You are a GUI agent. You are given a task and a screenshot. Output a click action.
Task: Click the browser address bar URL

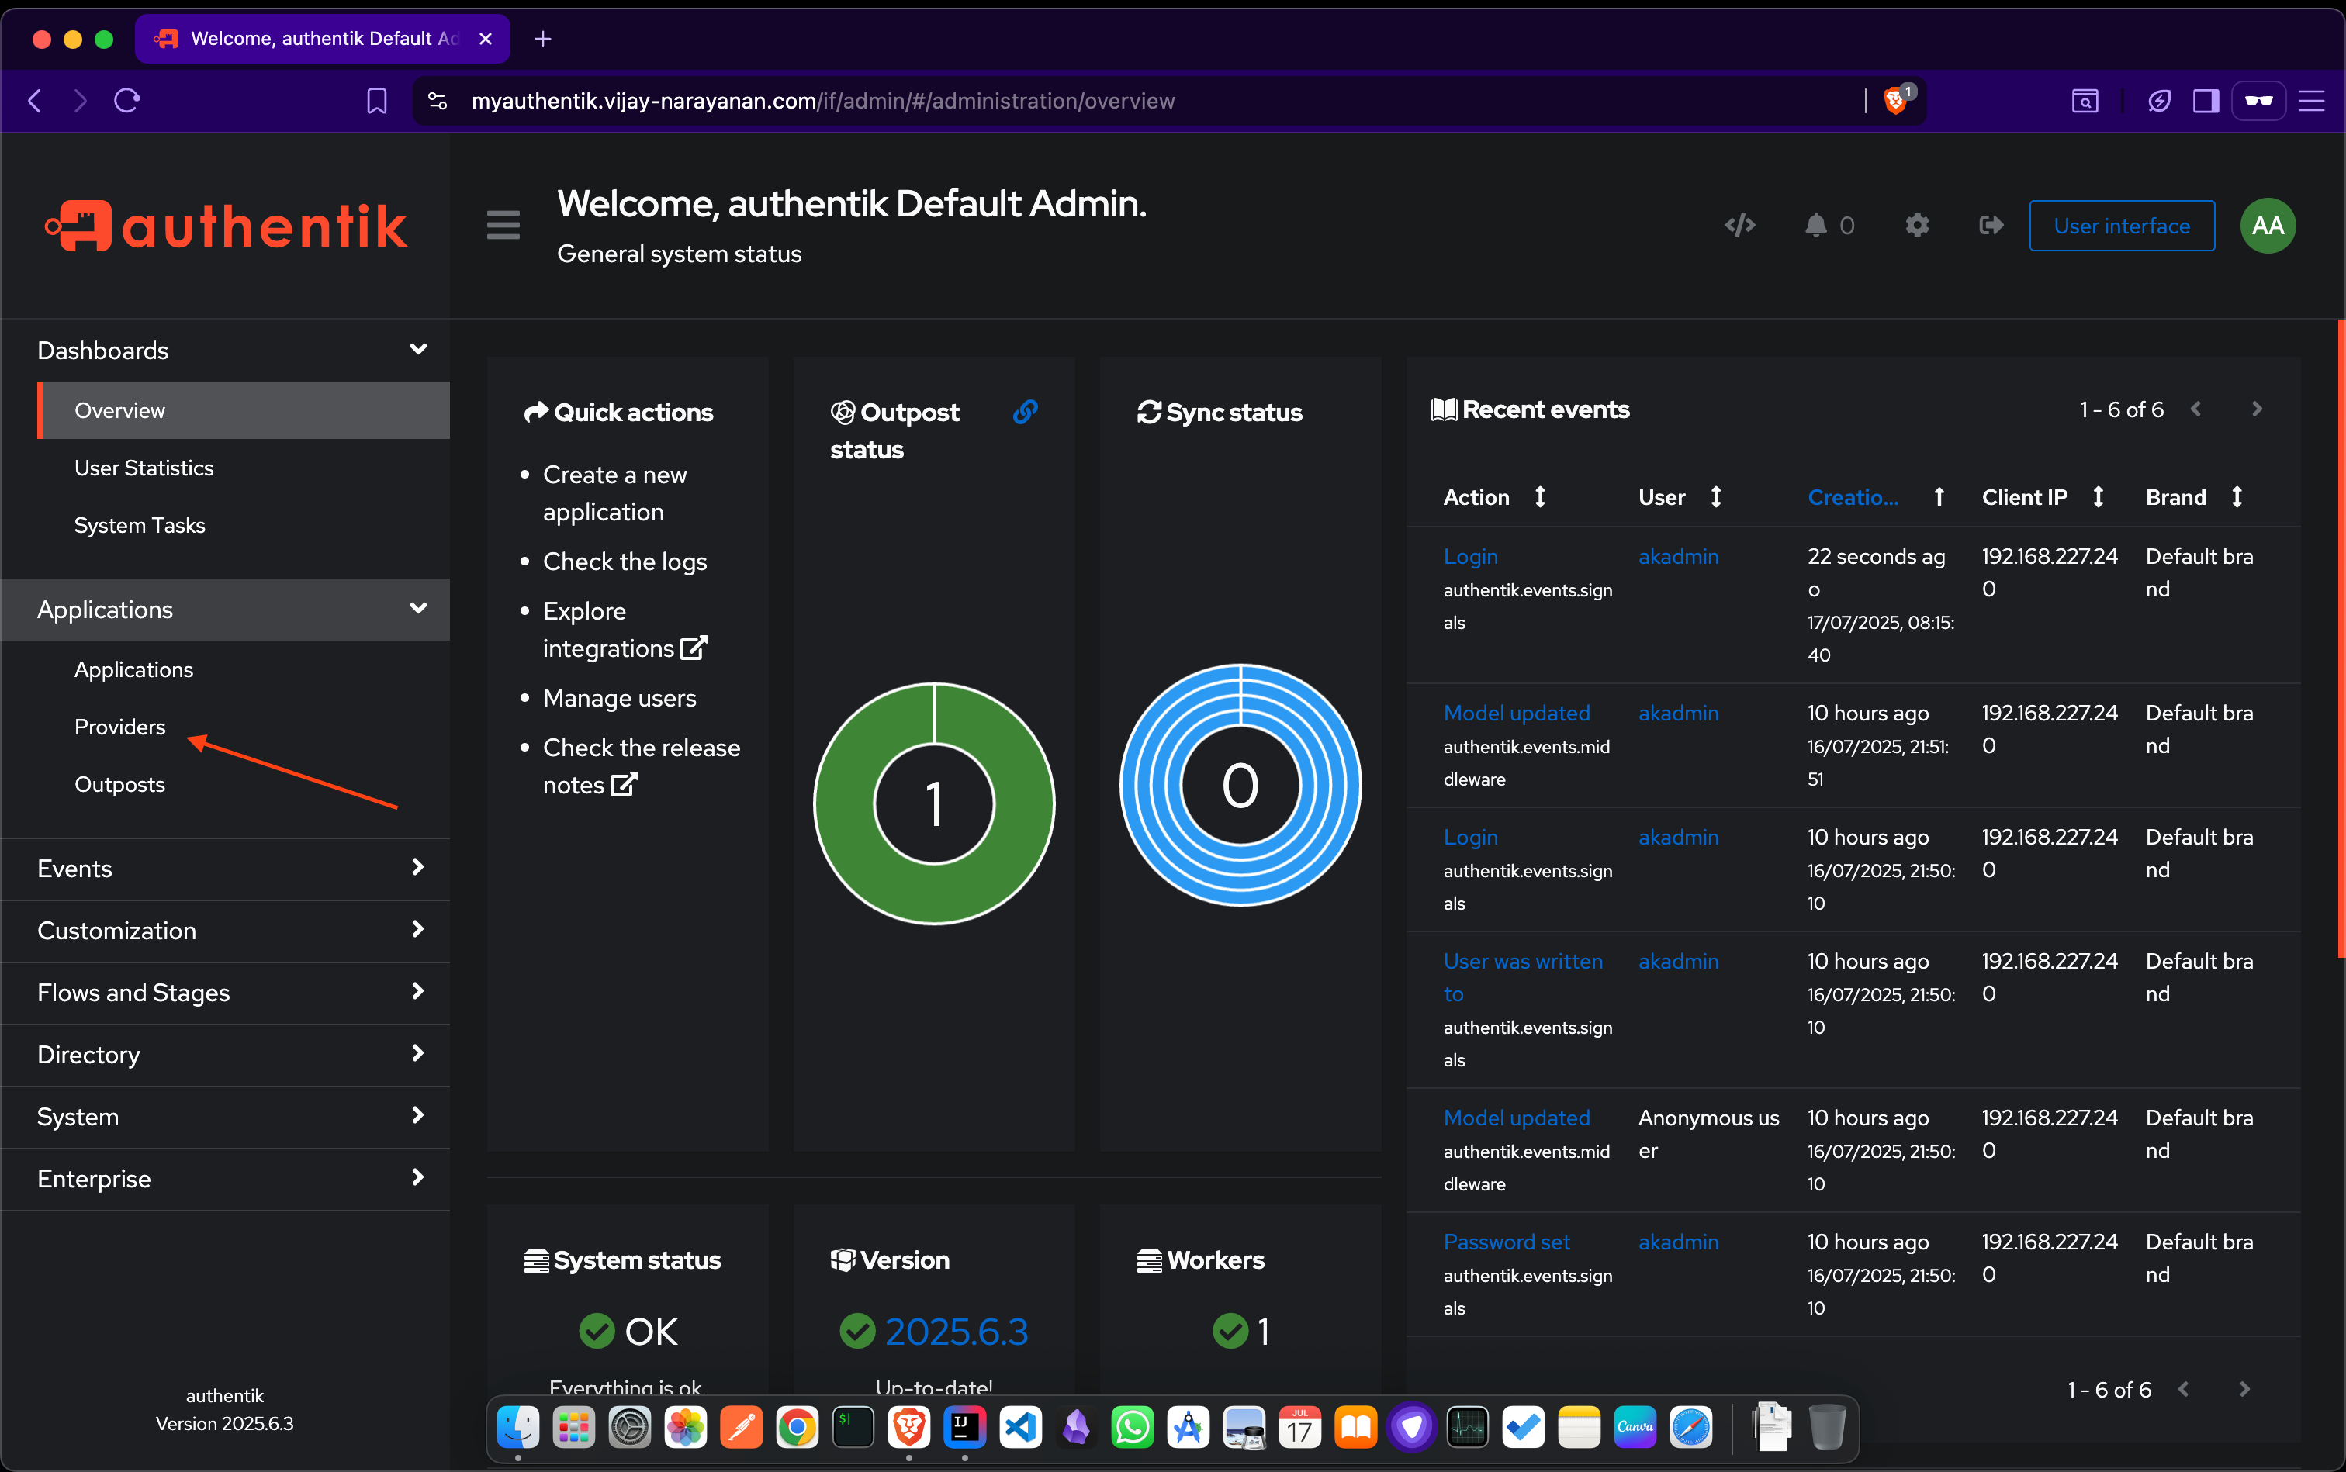click(823, 100)
